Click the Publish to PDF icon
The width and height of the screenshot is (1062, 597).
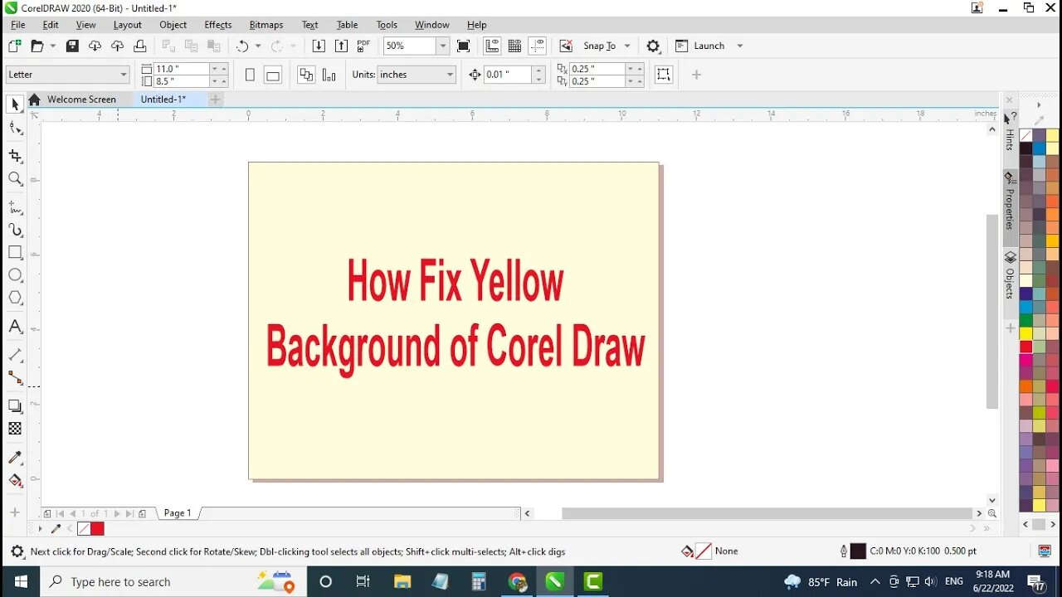pyautogui.click(x=363, y=46)
